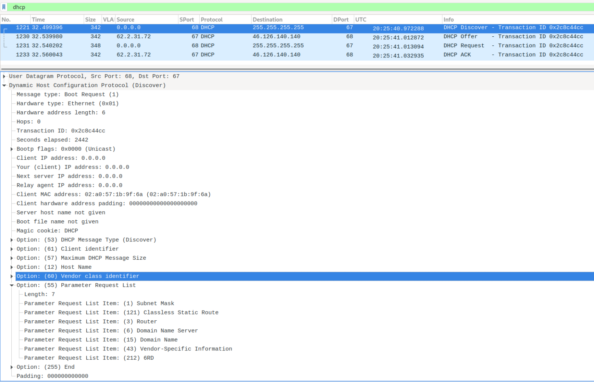Expand Option 255 End
Image resolution: width=594 pixels, height=382 pixels.
coord(12,367)
